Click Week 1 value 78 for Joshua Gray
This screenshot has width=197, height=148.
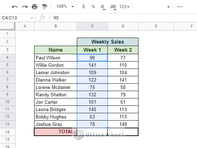tap(92, 124)
